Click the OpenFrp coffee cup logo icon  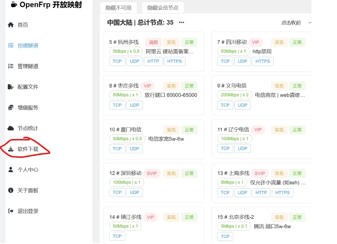pyautogui.click(x=14, y=4)
